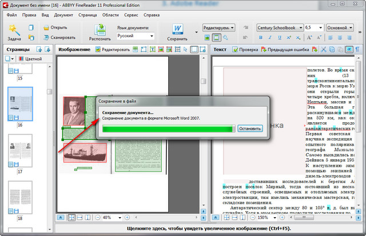Select page 16 thumbnail
This screenshot has width=366, height=236.
tap(20, 104)
